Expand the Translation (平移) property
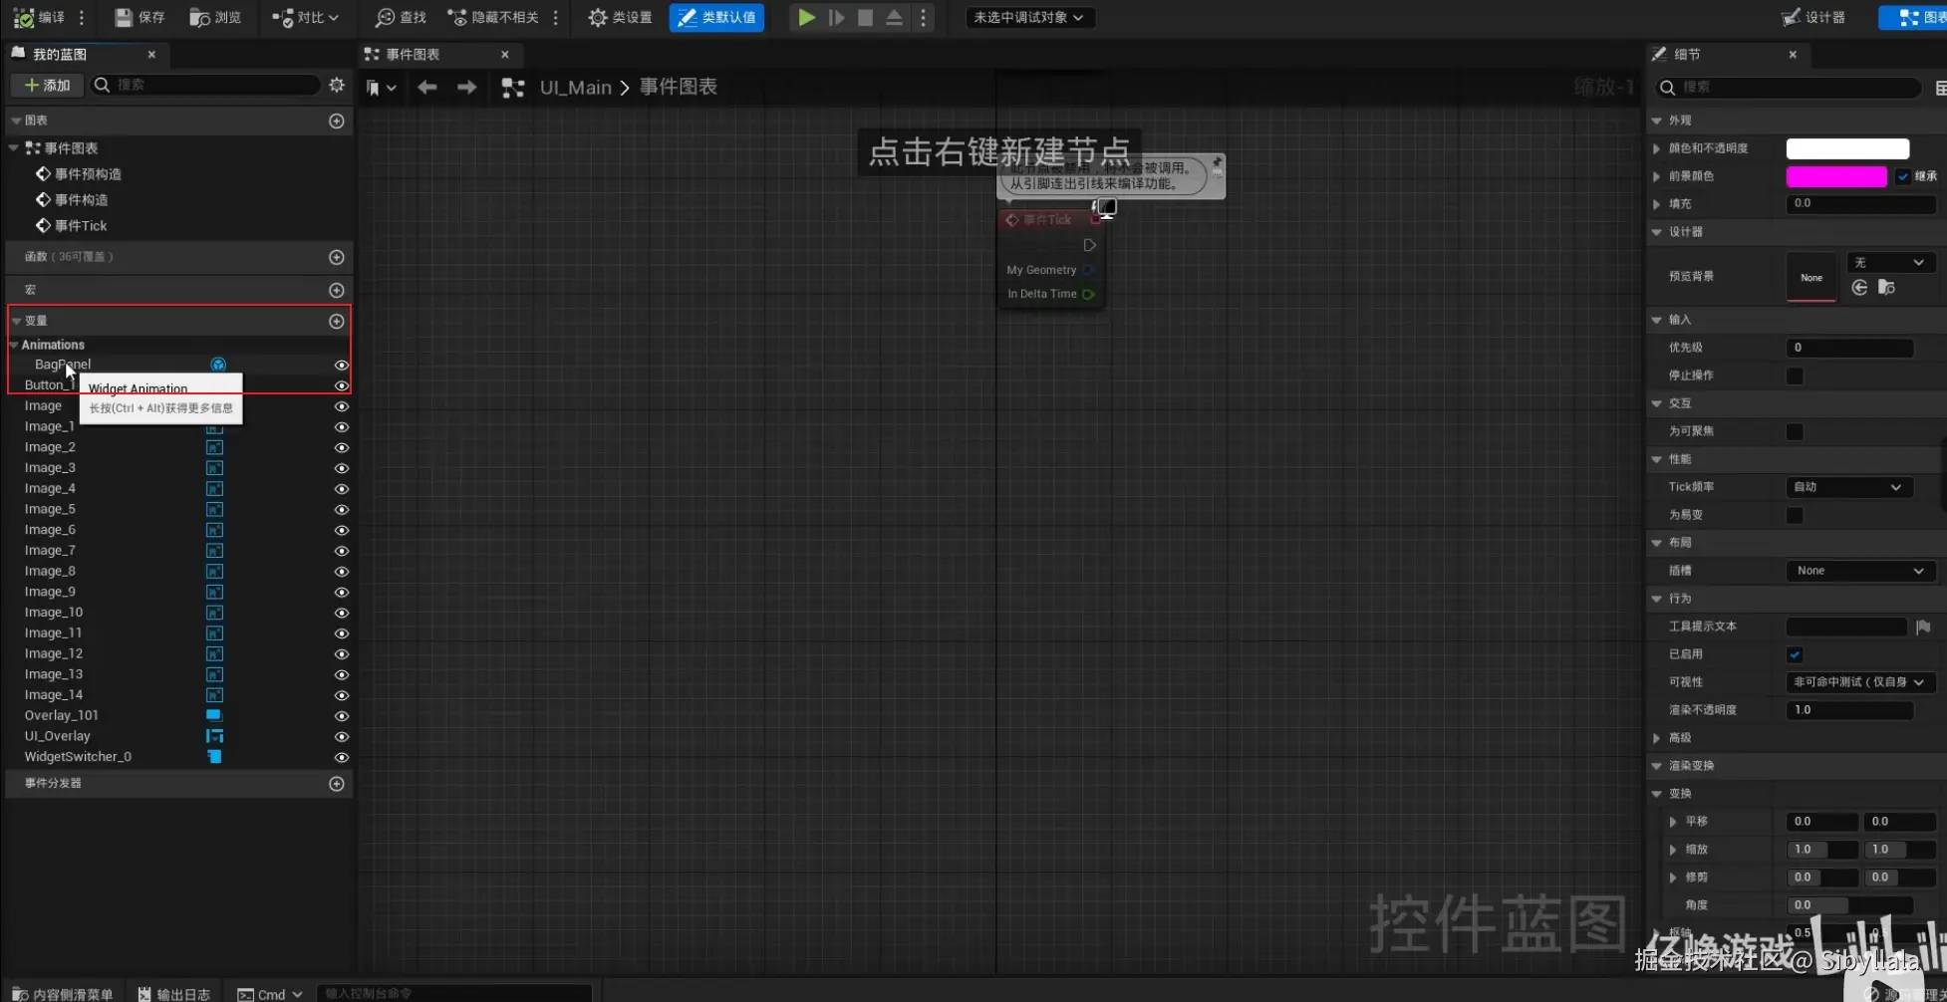1947x1002 pixels. (x=1673, y=822)
